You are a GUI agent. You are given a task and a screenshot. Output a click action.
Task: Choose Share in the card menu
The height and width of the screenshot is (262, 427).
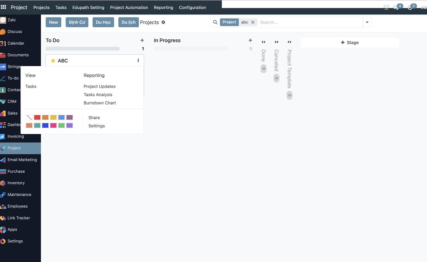(94, 118)
